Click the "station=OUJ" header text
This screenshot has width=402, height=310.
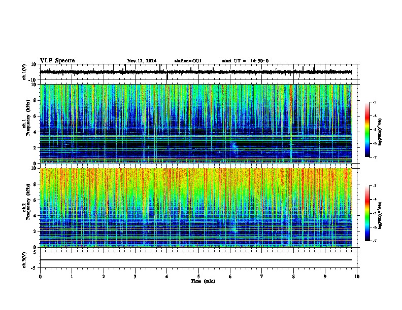click(x=188, y=61)
